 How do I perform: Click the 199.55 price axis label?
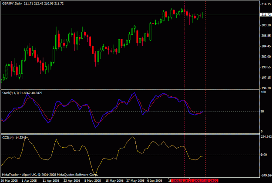[x=266, y=67]
